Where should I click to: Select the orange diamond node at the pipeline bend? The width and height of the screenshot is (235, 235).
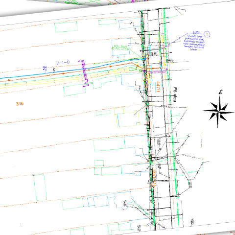coord(132,63)
